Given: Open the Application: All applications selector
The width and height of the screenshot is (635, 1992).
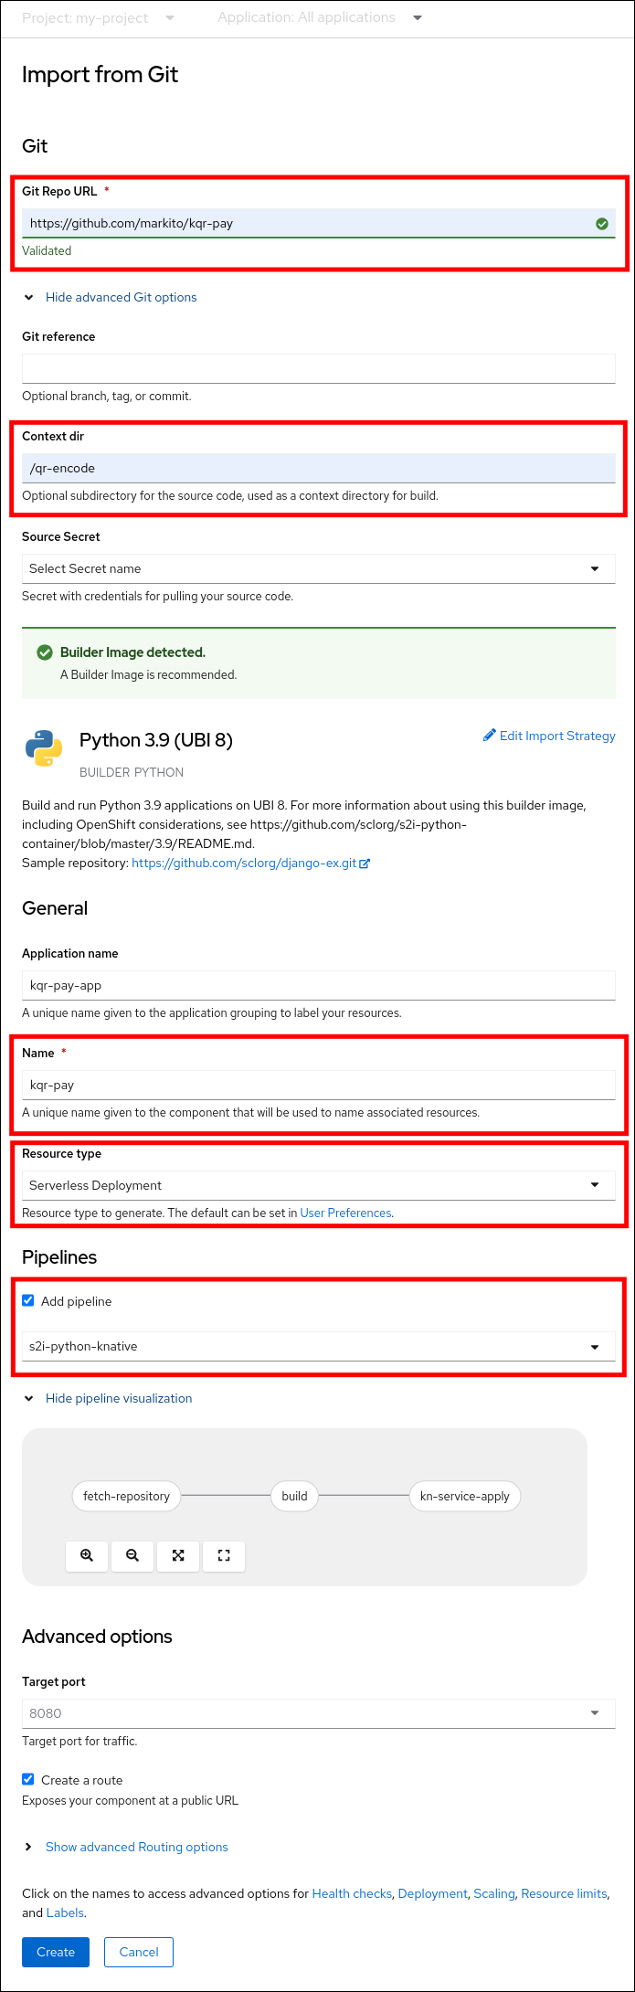Looking at the screenshot, I should coord(320,16).
